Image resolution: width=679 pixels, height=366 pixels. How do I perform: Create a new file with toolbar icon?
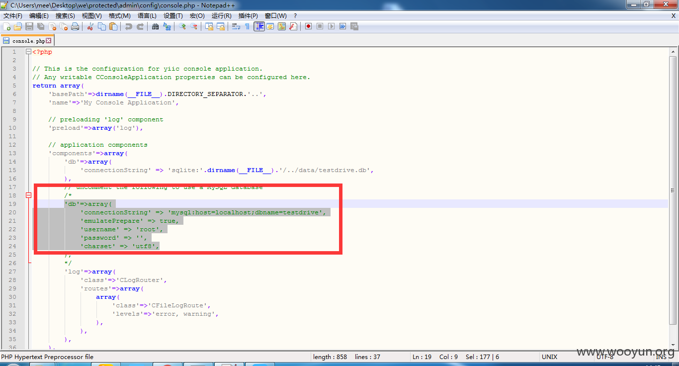point(7,26)
